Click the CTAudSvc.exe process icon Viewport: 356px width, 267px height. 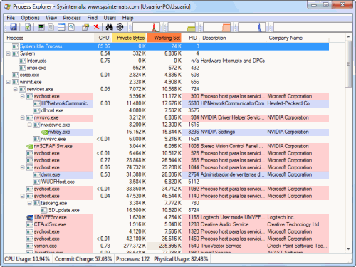(x=30, y=224)
